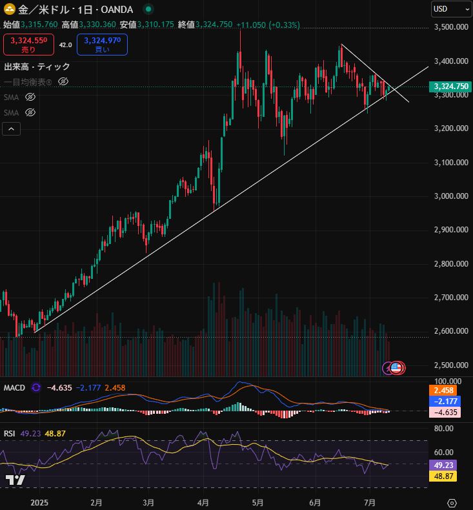This screenshot has height=510, width=473.
Task: Click the 安値 3,310.175 low value
Action: [147, 25]
